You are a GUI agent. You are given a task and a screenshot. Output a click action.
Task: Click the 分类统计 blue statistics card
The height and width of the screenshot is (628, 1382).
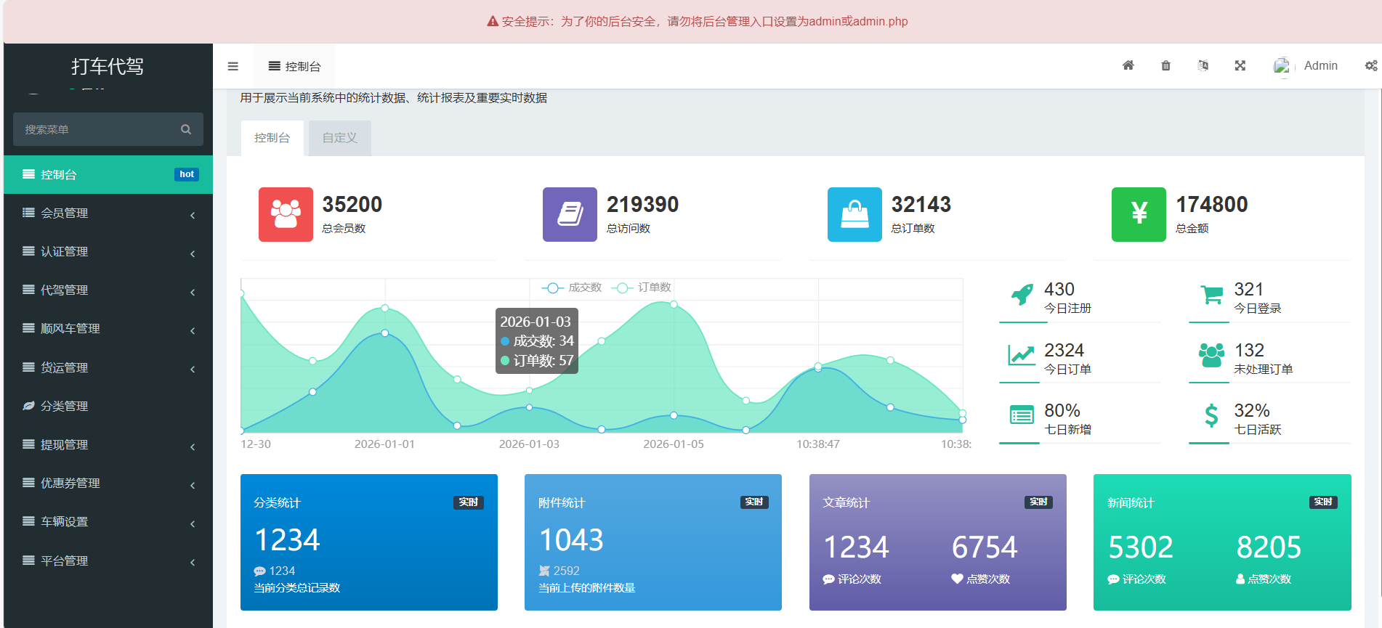tap(368, 542)
